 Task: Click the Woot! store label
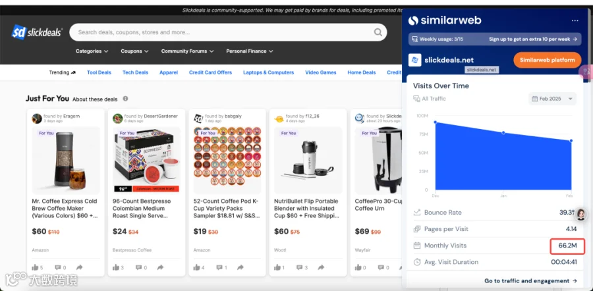280,250
